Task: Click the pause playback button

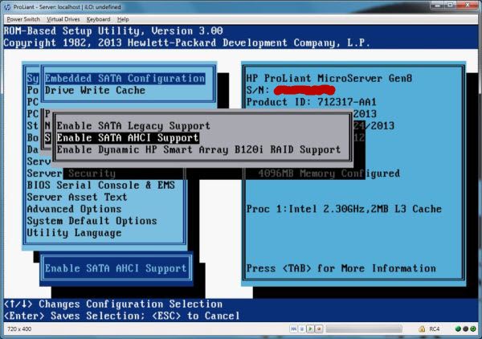Action: pos(302,329)
